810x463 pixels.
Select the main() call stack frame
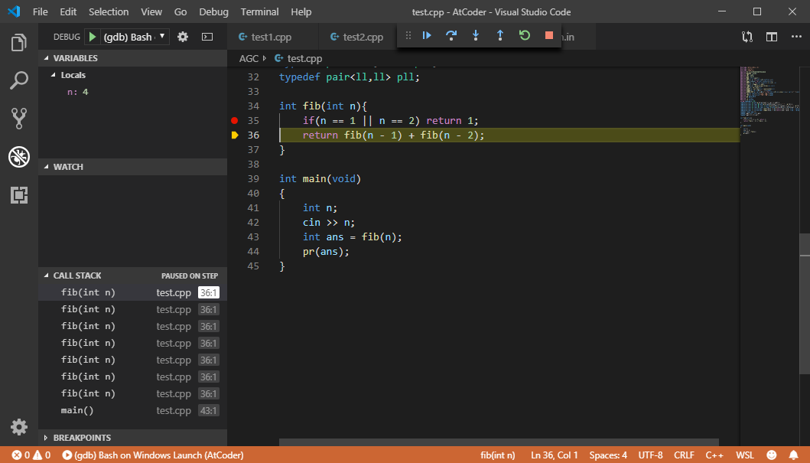77,411
